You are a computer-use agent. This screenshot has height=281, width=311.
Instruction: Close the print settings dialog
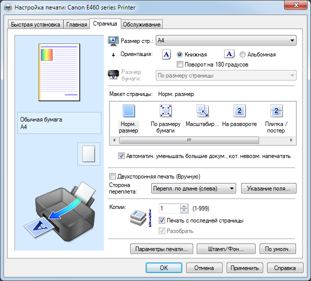pyautogui.click(x=296, y=5)
